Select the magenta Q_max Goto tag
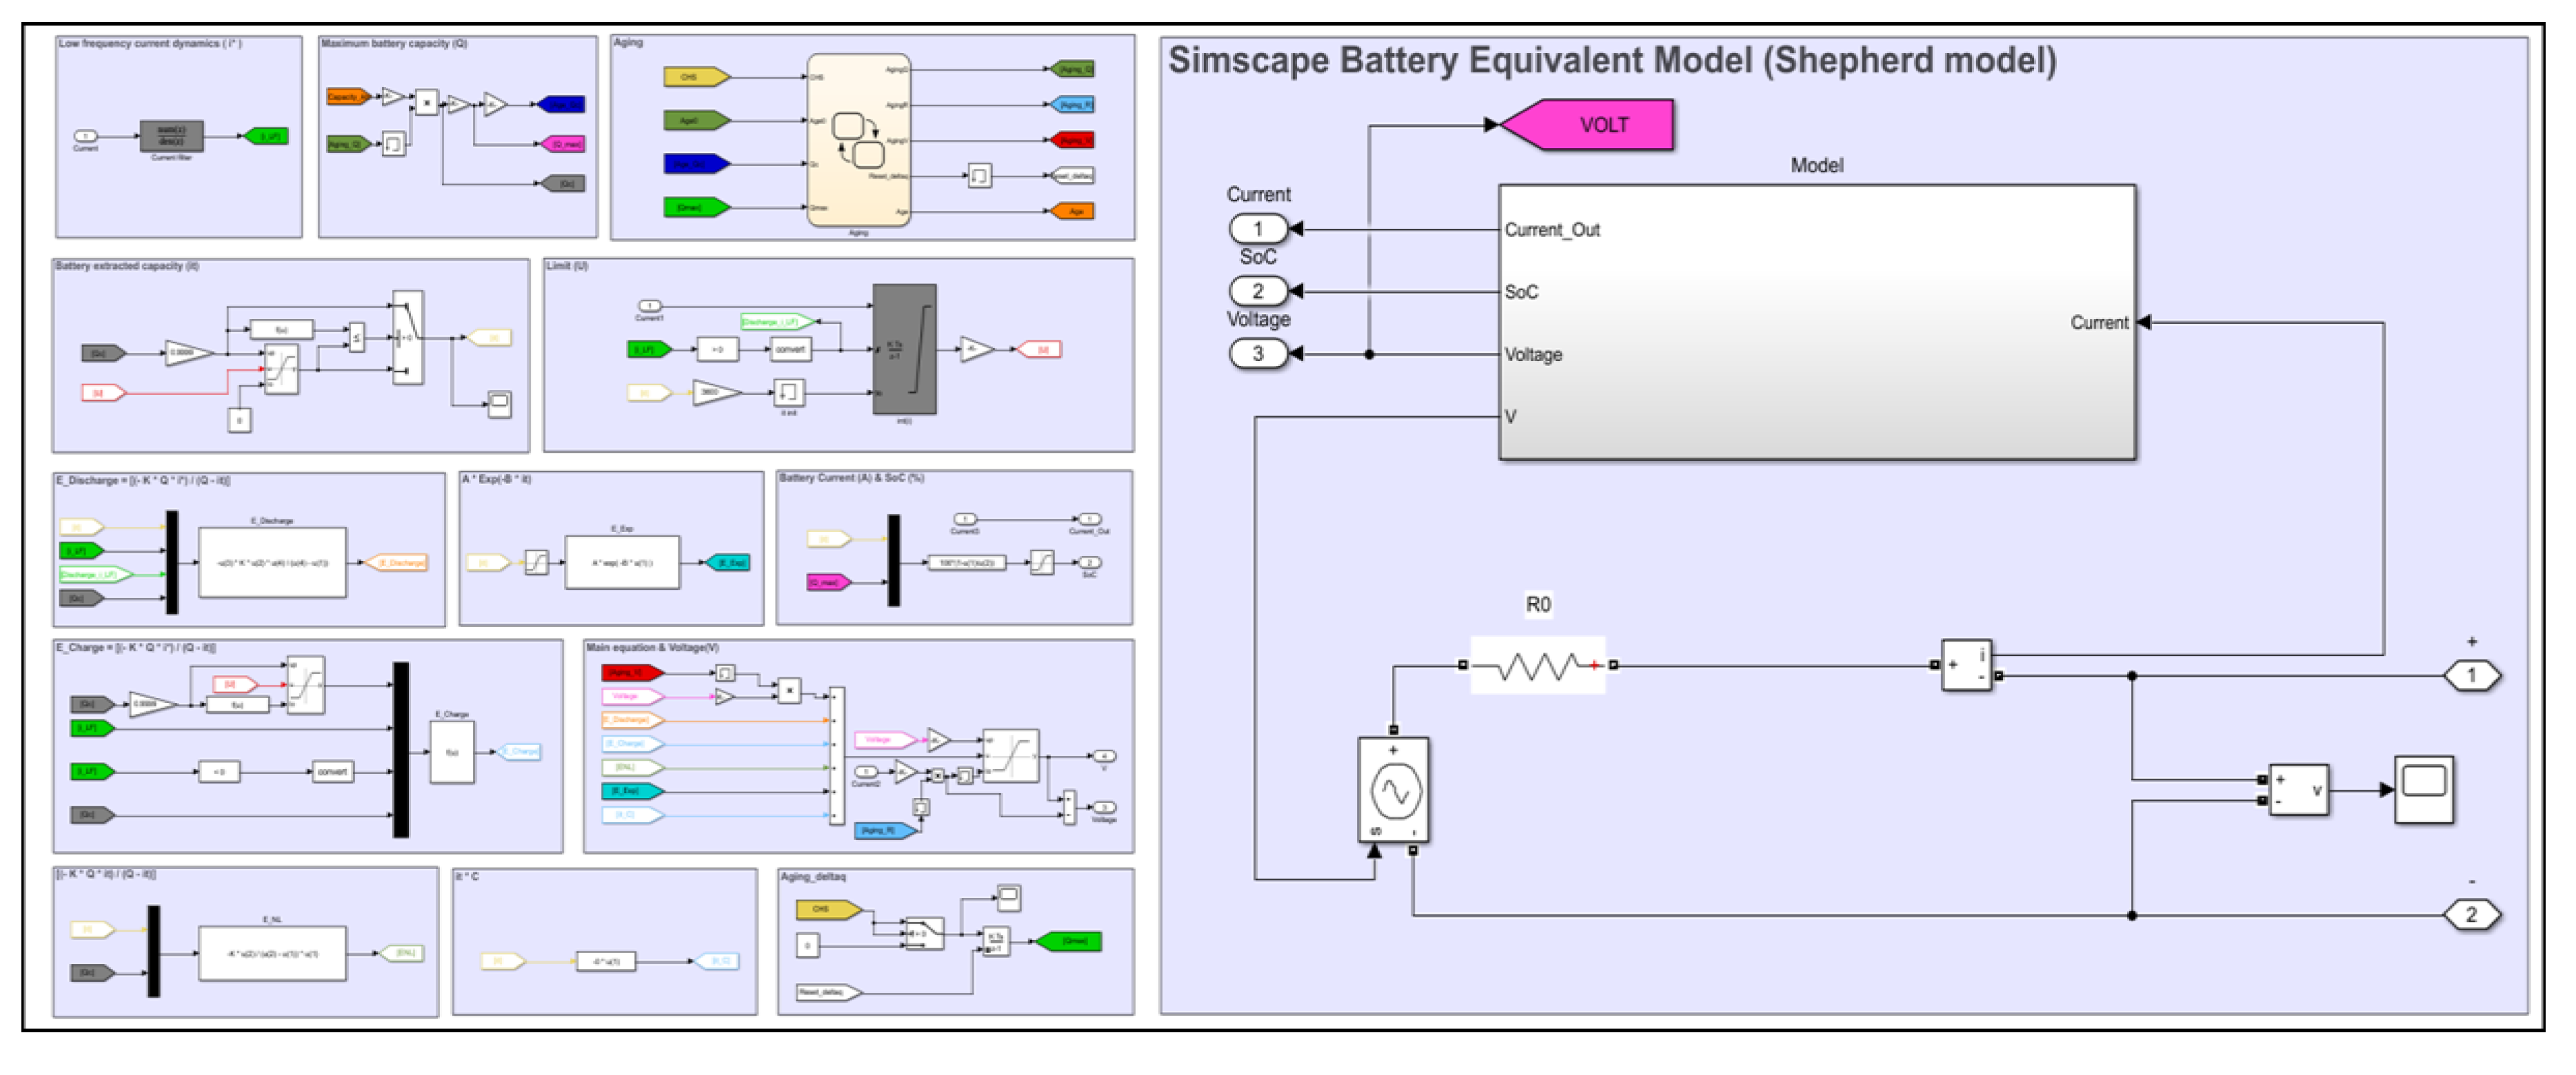 [x=563, y=144]
